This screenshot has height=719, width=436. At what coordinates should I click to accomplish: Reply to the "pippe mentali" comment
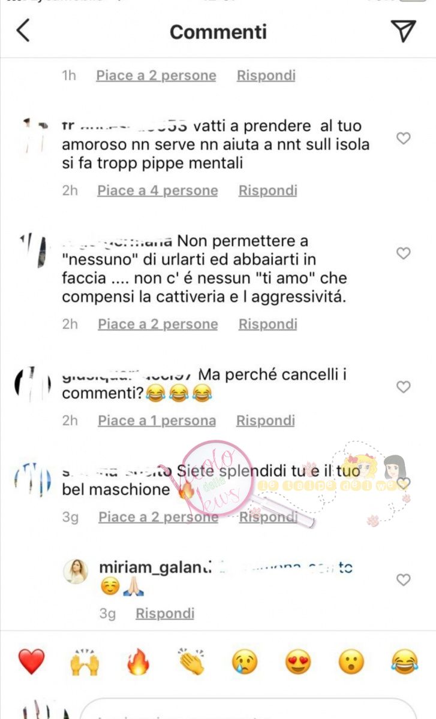pyautogui.click(x=268, y=191)
